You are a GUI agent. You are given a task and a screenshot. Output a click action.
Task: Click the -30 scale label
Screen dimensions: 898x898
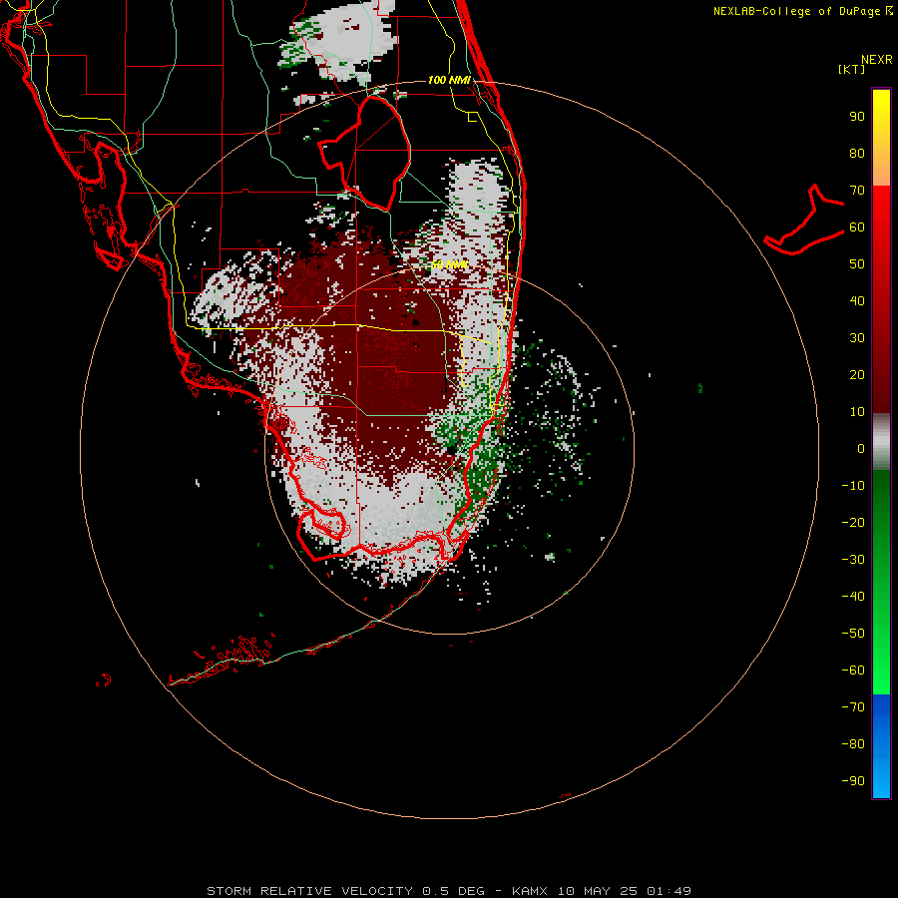[x=853, y=560]
